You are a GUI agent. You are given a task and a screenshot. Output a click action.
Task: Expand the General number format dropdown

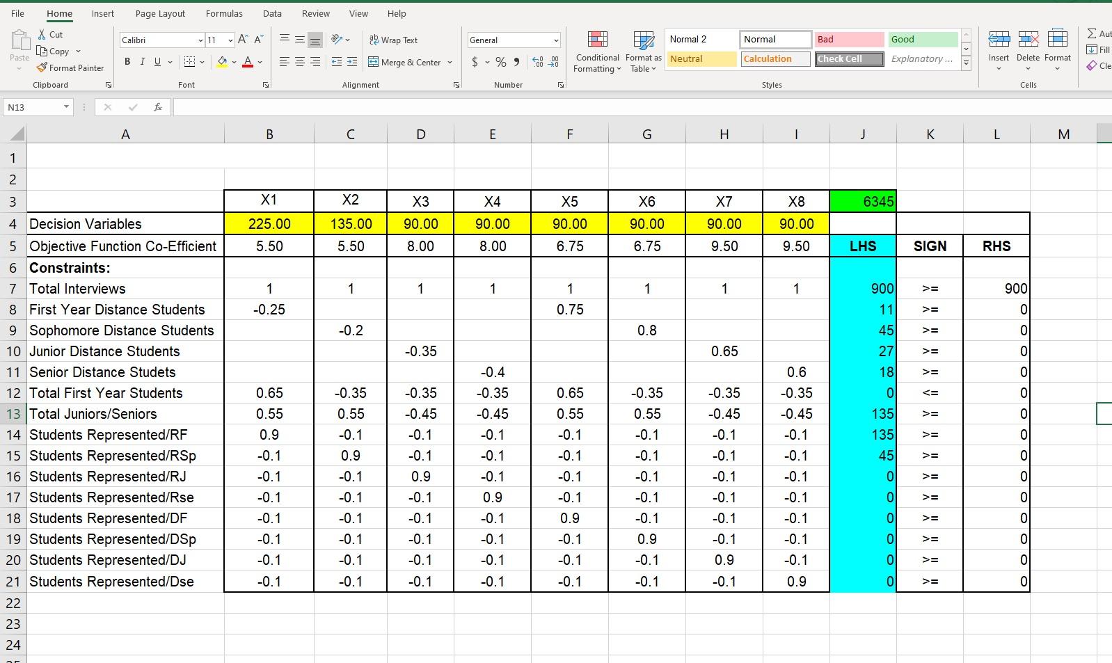click(555, 40)
